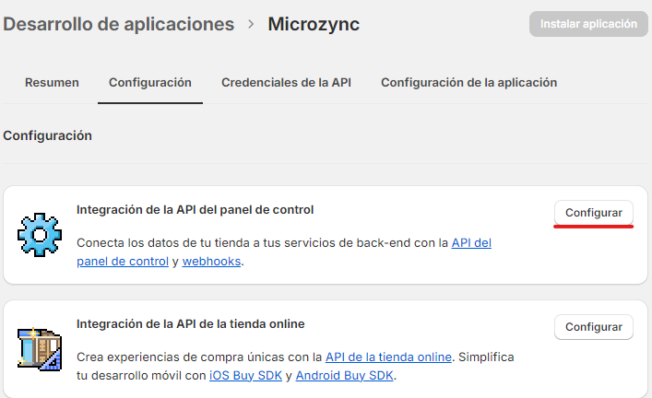Open the API del panel de control link
652x398 pixels.
pos(471,243)
